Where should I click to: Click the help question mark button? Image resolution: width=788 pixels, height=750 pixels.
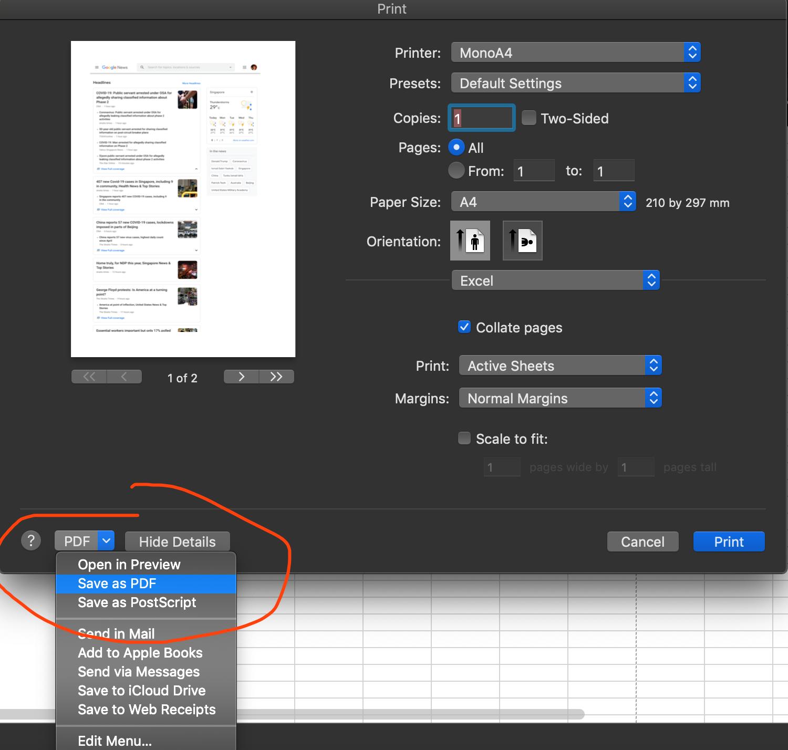(31, 540)
